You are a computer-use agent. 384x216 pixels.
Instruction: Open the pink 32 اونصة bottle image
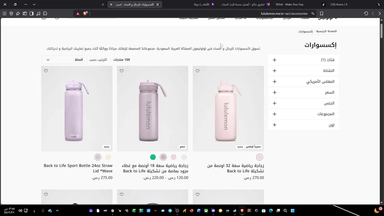click(x=228, y=109)
